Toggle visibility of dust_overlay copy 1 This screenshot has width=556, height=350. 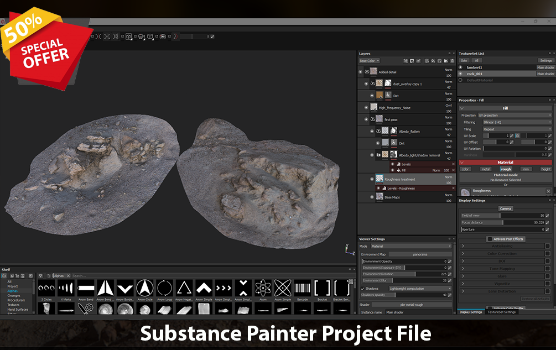(366, 84)
